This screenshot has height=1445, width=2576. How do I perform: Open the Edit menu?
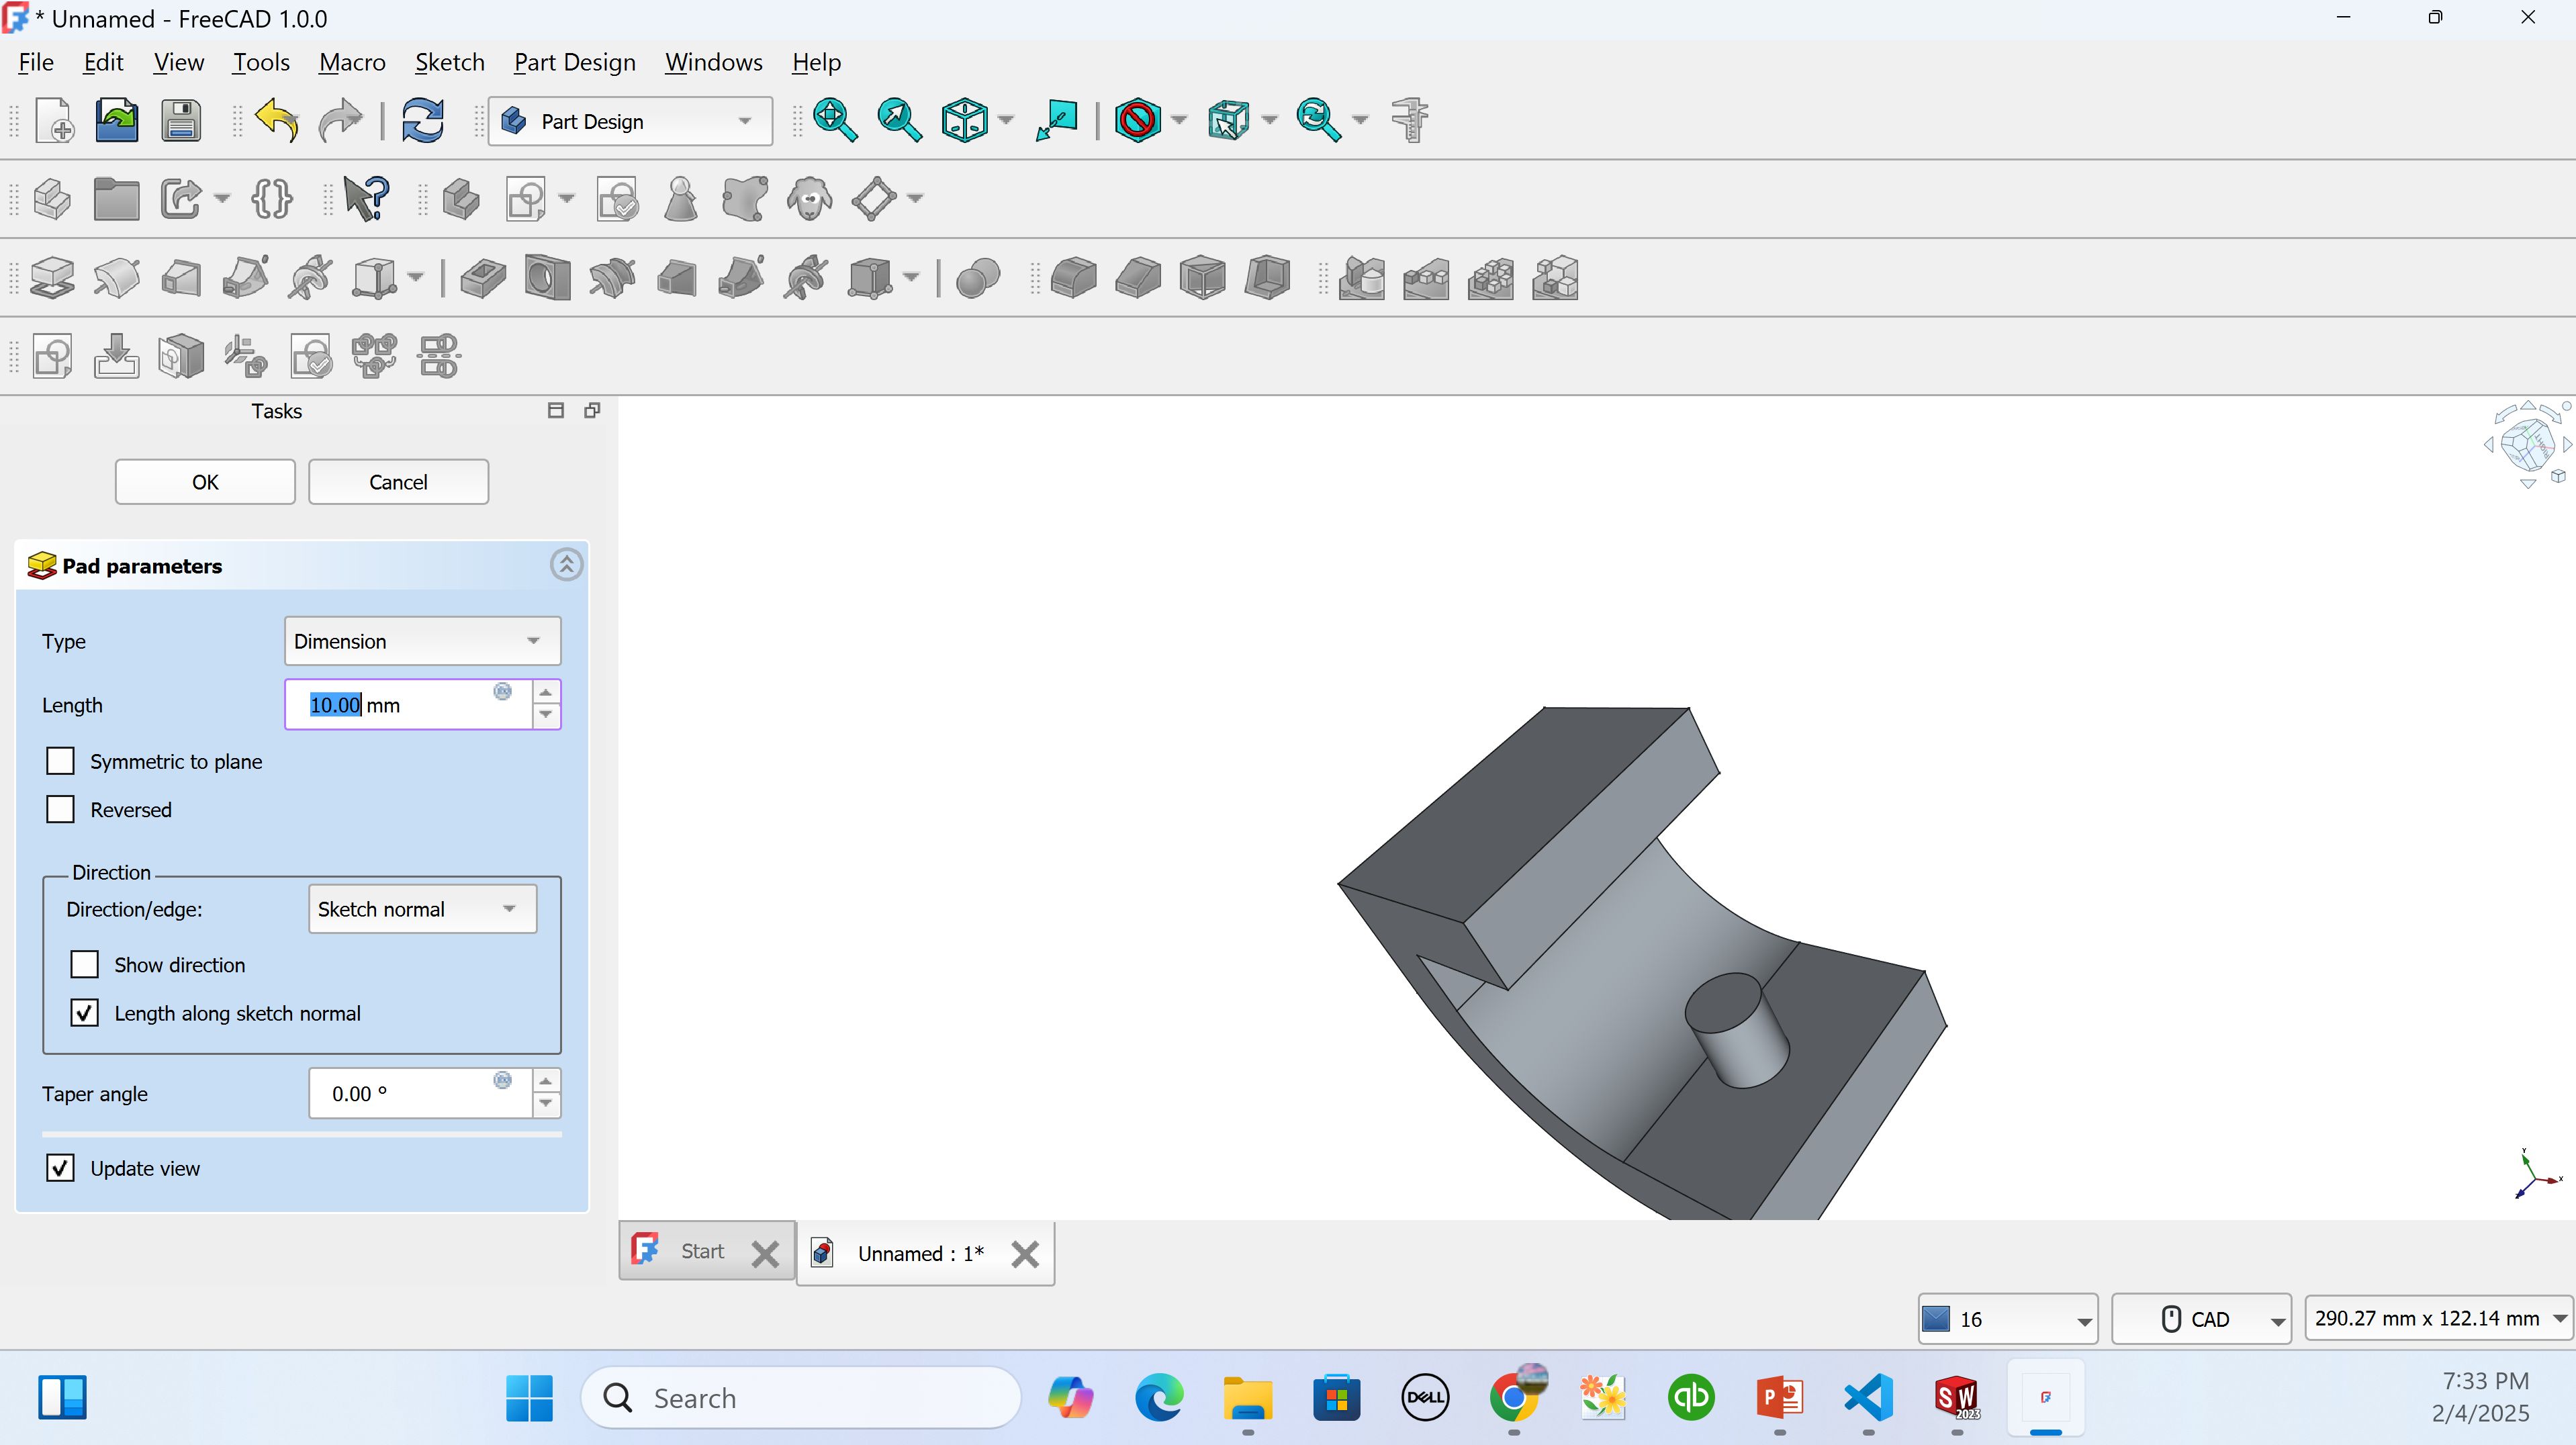pyautogui.click(x=103, y=62)
